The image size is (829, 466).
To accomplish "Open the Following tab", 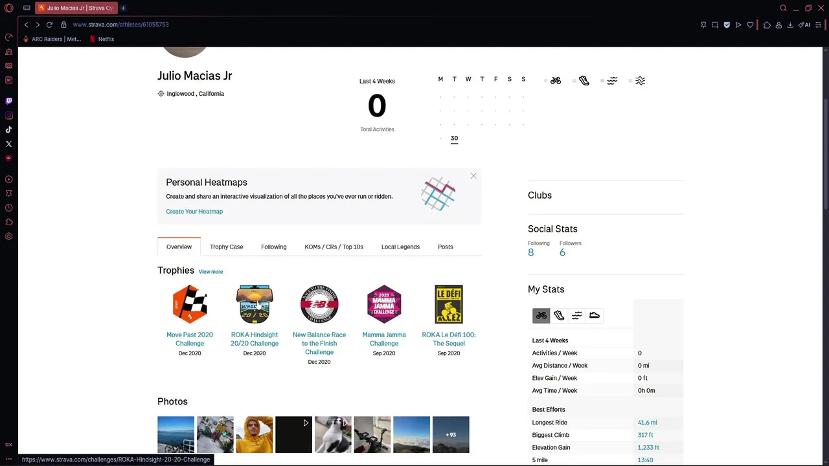I will point(273,247).
